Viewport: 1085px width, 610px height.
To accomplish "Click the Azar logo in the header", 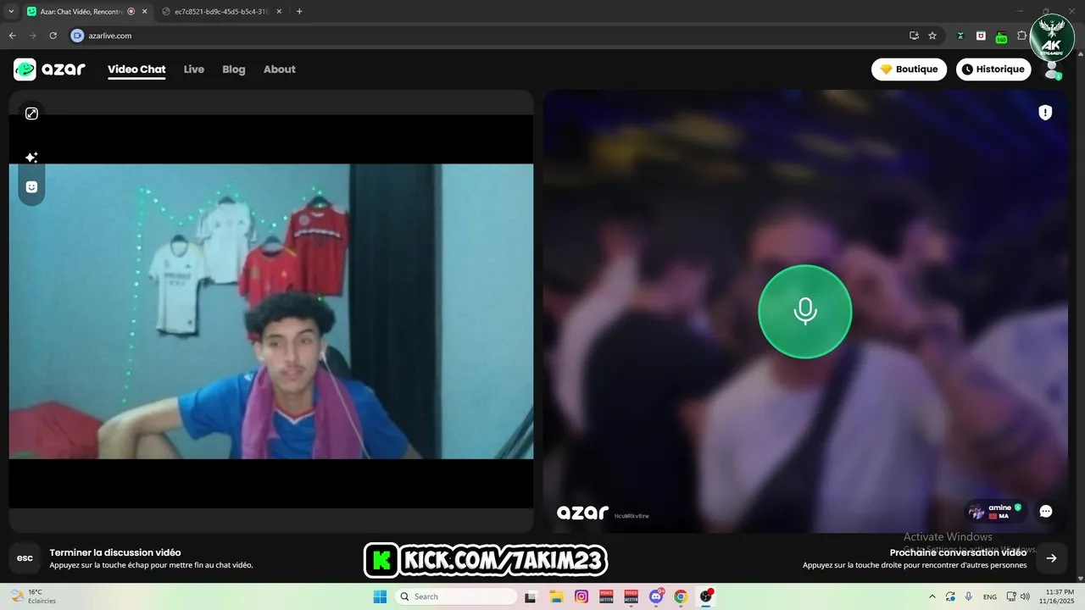I will 49,69.
